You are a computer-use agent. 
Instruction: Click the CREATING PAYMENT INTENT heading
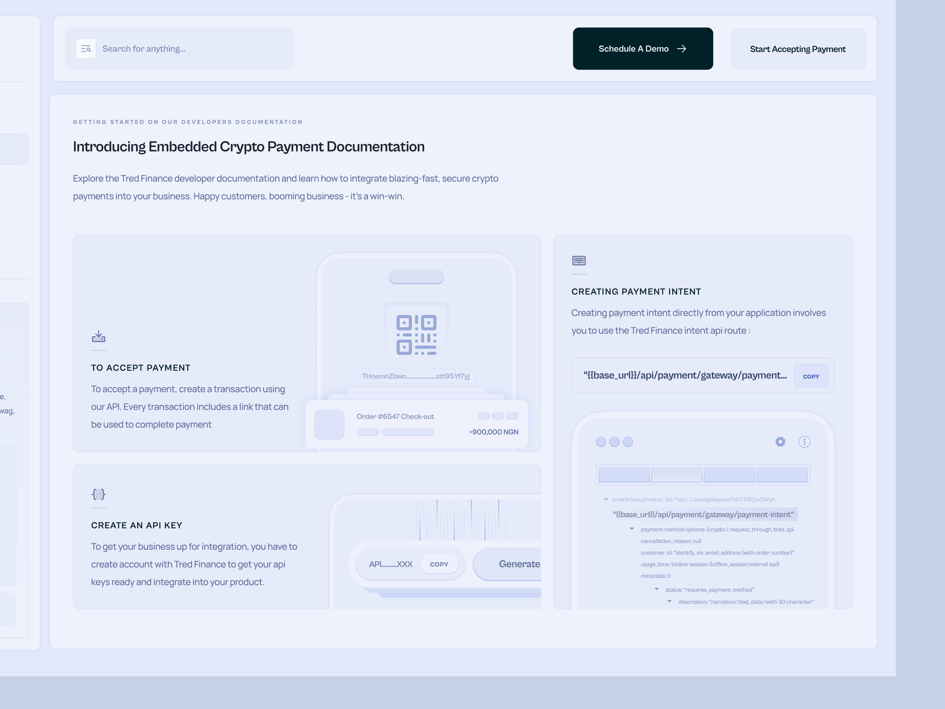pyautogui.click(x=636, y=291)
